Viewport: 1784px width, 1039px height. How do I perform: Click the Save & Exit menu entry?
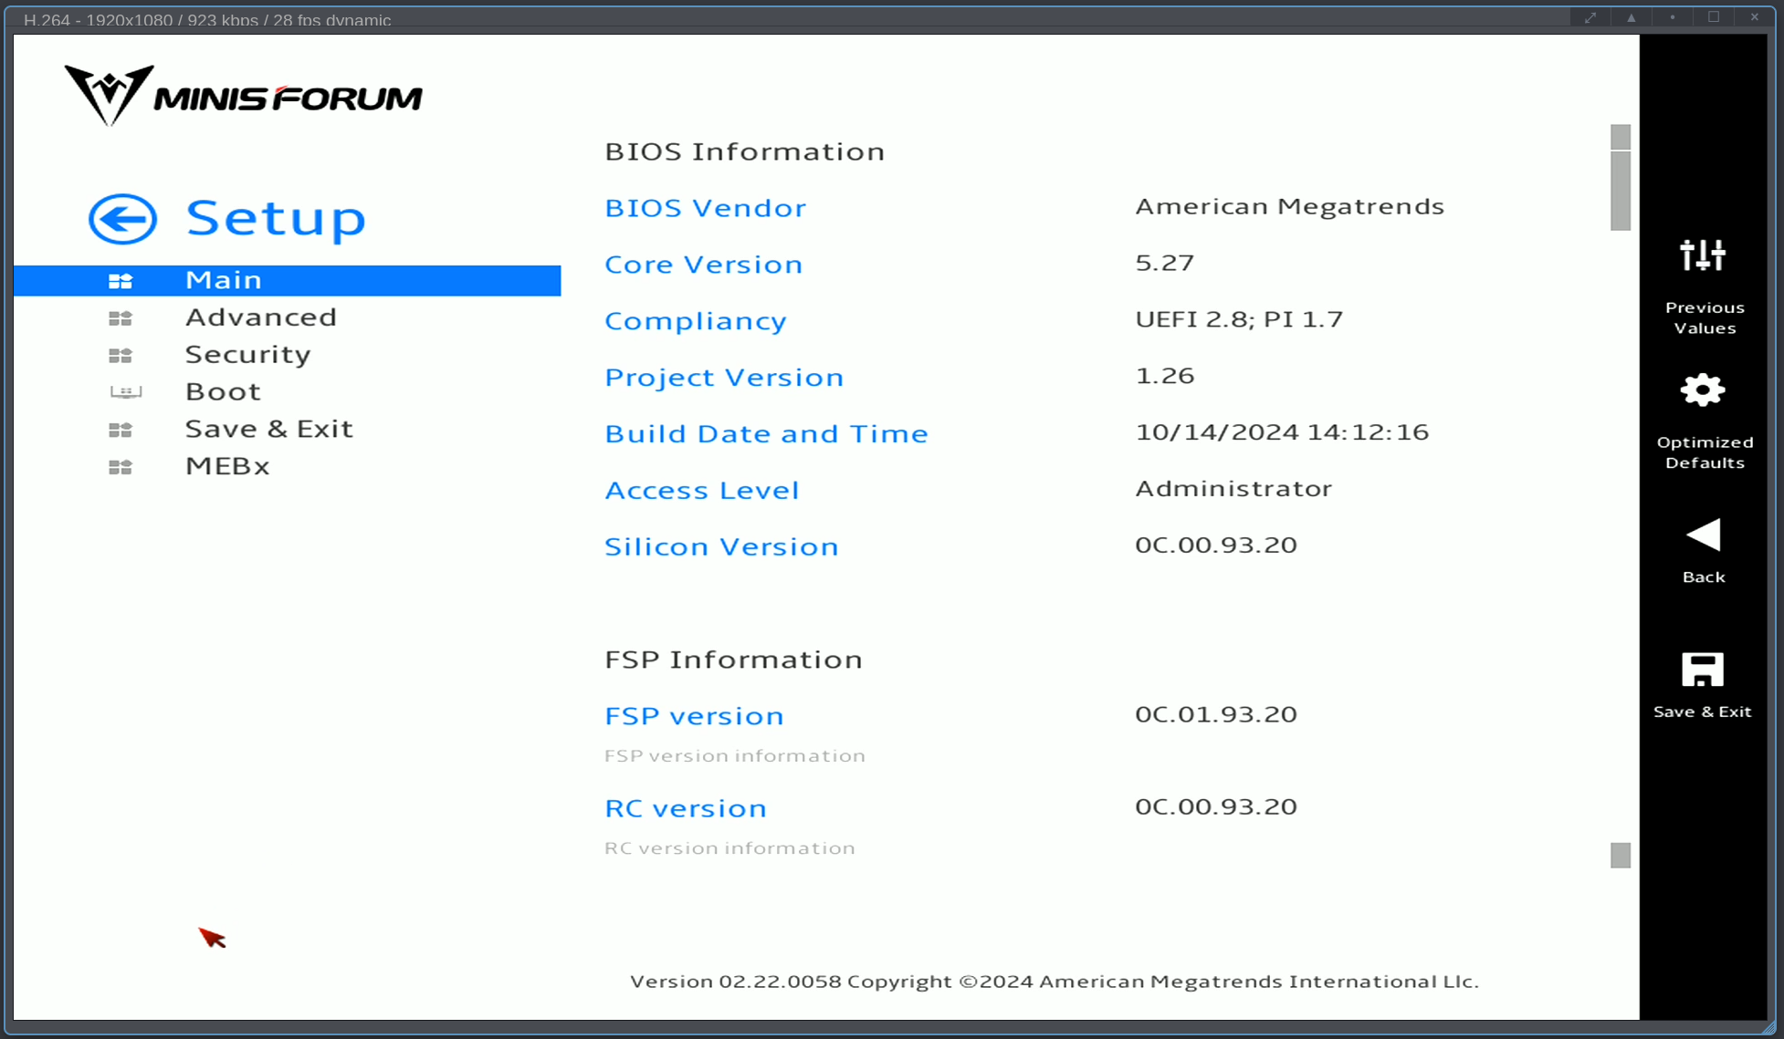[x=268, y=428]
